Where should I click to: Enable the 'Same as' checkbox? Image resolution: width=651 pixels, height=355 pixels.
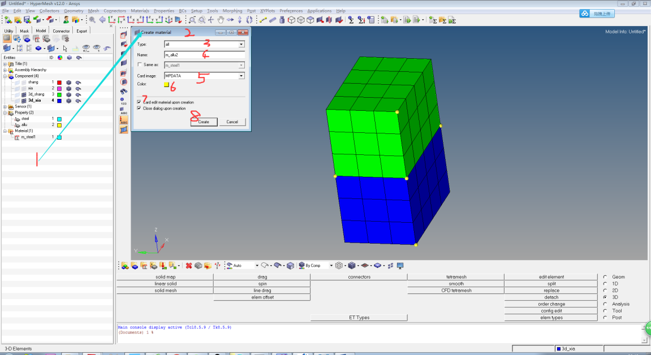pyautogui.click(x=140, y=65)
